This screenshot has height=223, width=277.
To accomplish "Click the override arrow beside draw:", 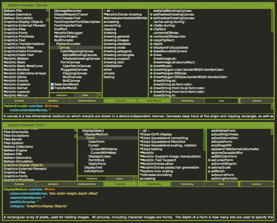I will [x=151, y=55].
